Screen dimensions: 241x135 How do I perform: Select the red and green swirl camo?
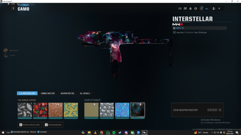point(40,110)
